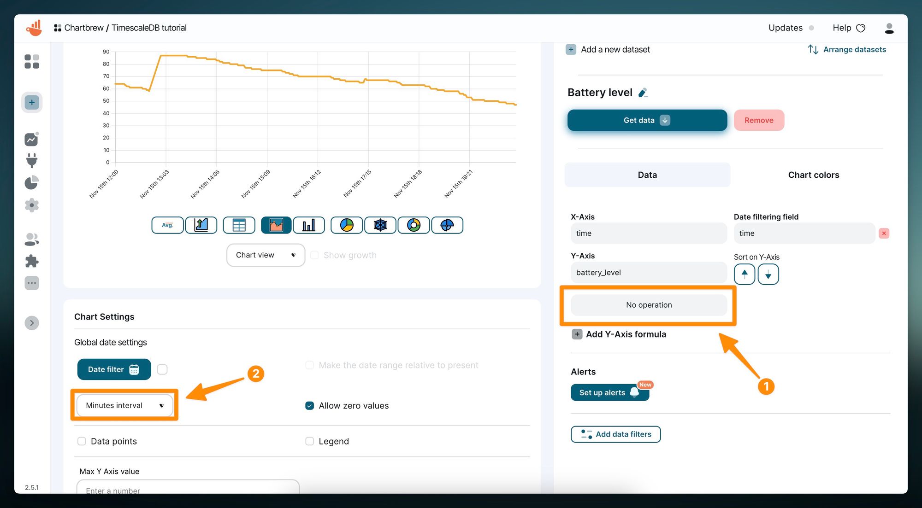Open the Minutes interval dropdown

click(124, 405)
